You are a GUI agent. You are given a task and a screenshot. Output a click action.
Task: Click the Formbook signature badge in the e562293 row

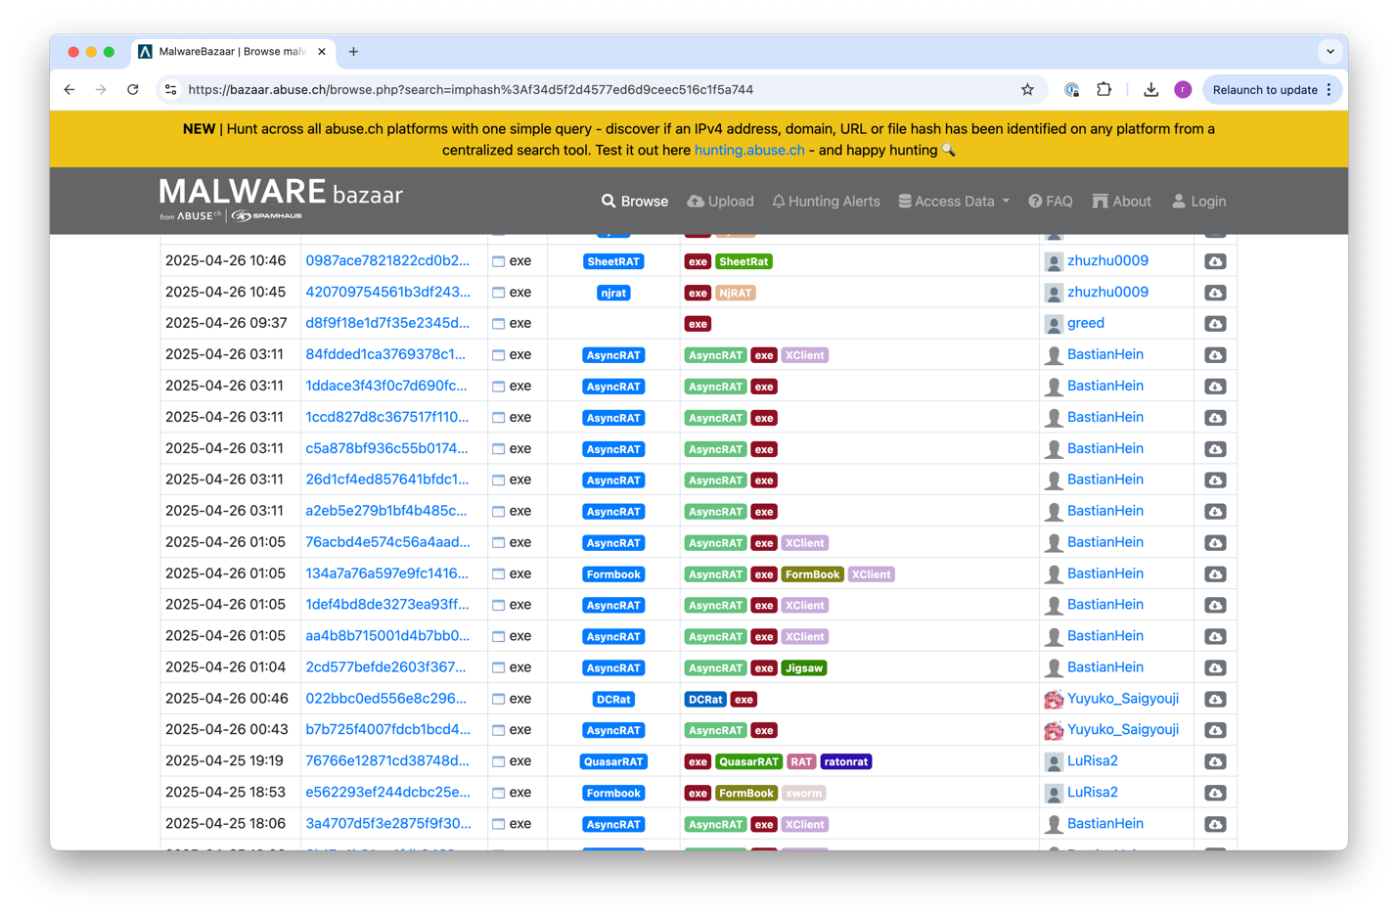[x=613, y=793]
